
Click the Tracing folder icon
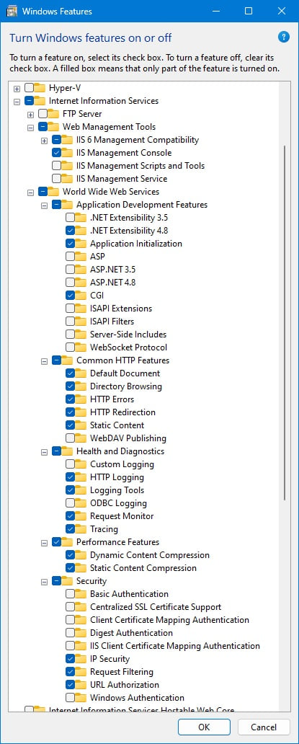pos(81,529)
